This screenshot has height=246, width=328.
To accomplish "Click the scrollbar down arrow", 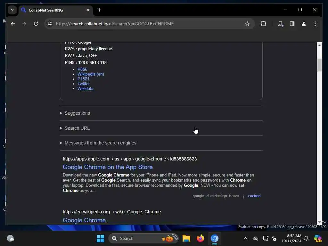I will pyautogui.click(x=319, y=222).
